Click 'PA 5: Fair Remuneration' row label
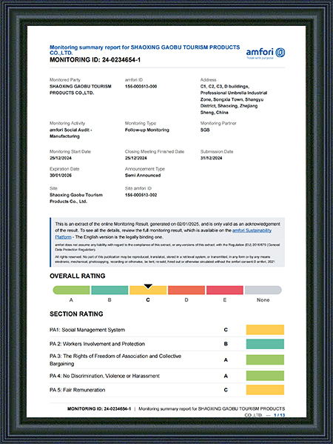 (x=78, y=390)
